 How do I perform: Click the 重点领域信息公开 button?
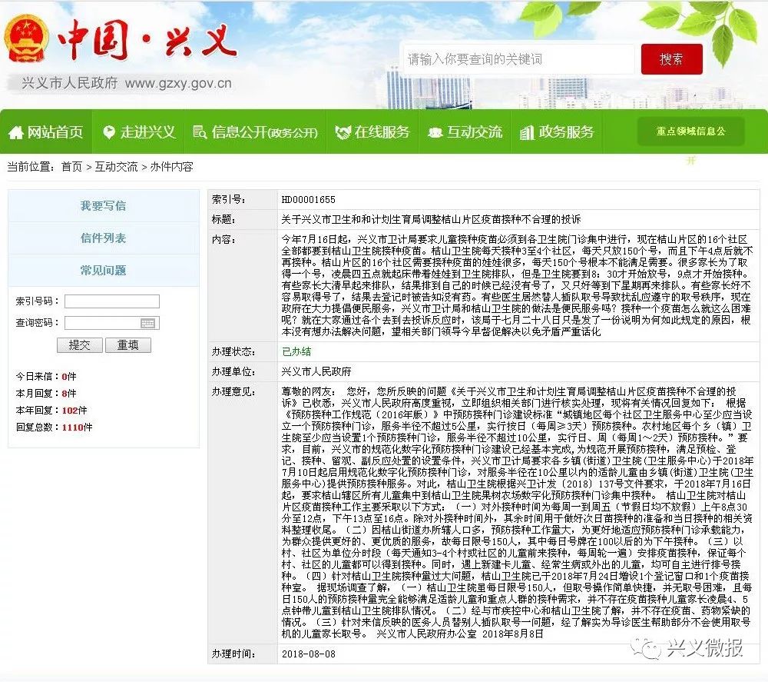(690, 131)
